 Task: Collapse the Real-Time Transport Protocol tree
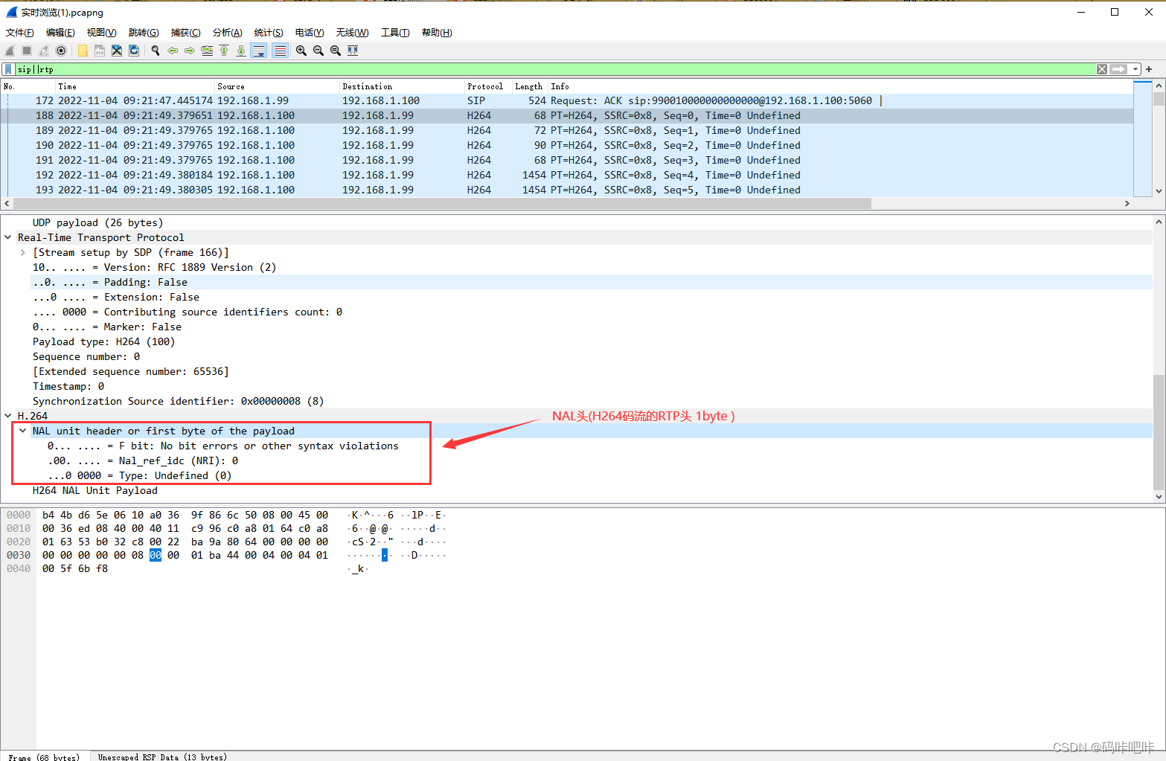point(7,237)
